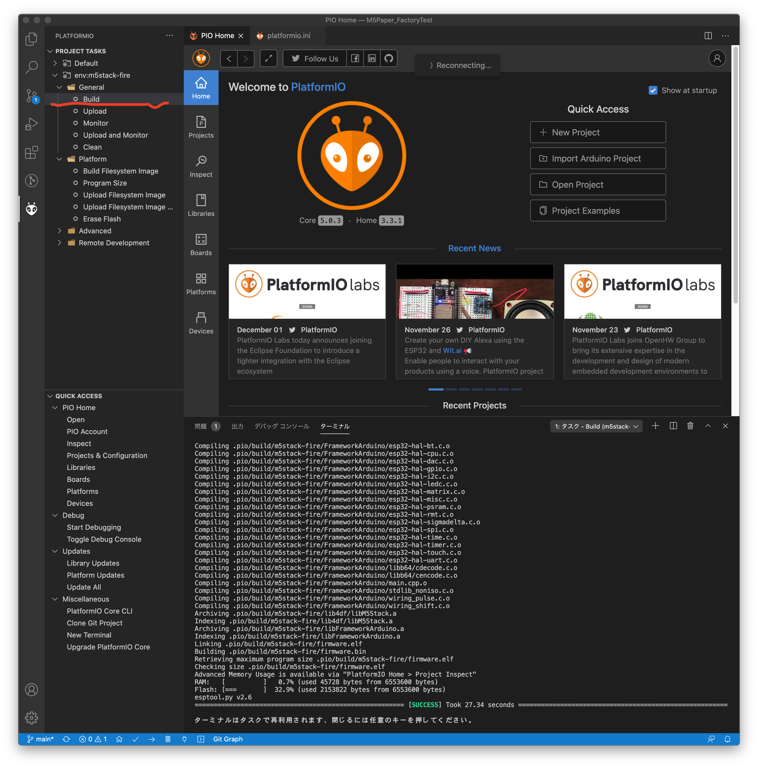Screen dimensions: 758x768
Task: Click the Wit.ai link in news
Action: [x=452, y=350]
